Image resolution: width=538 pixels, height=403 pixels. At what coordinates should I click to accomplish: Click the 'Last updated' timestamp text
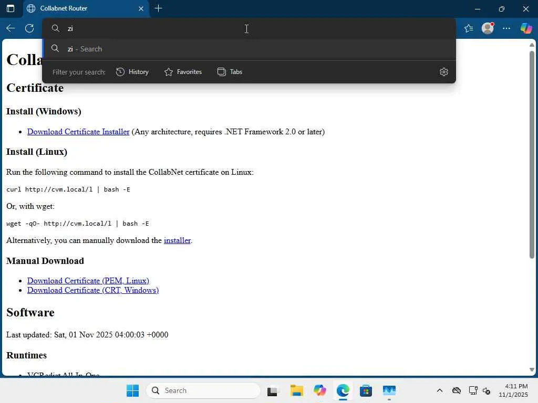coord(87,335)
